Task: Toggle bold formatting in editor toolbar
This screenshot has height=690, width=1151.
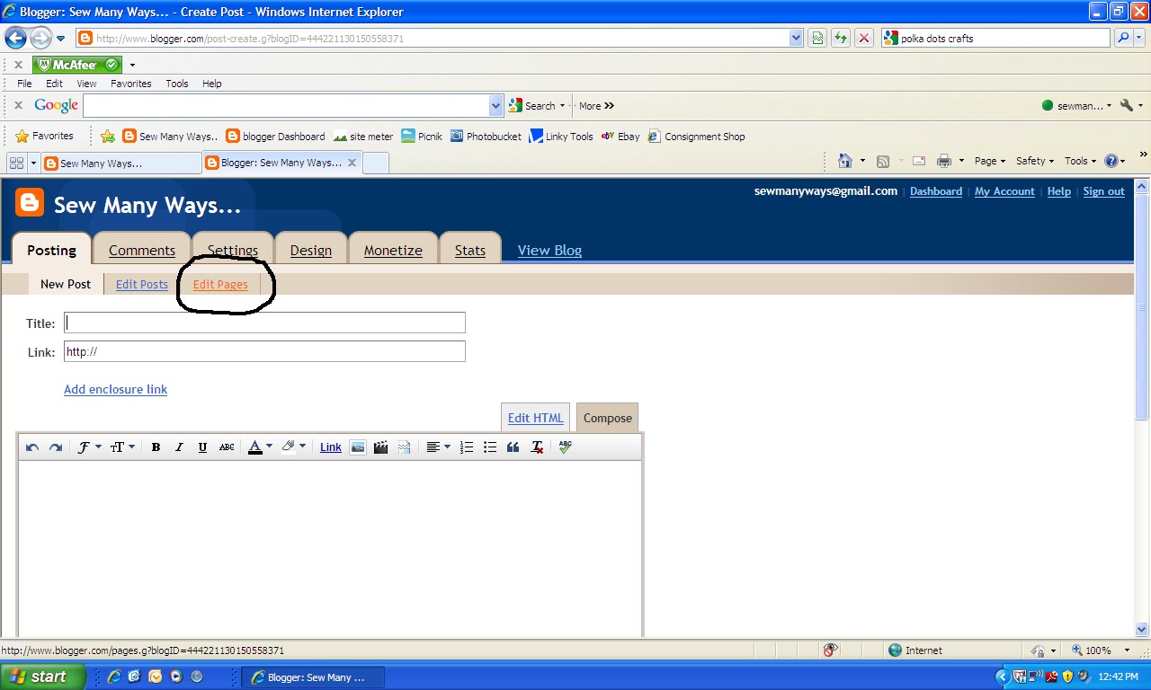Action: [156, 447]
